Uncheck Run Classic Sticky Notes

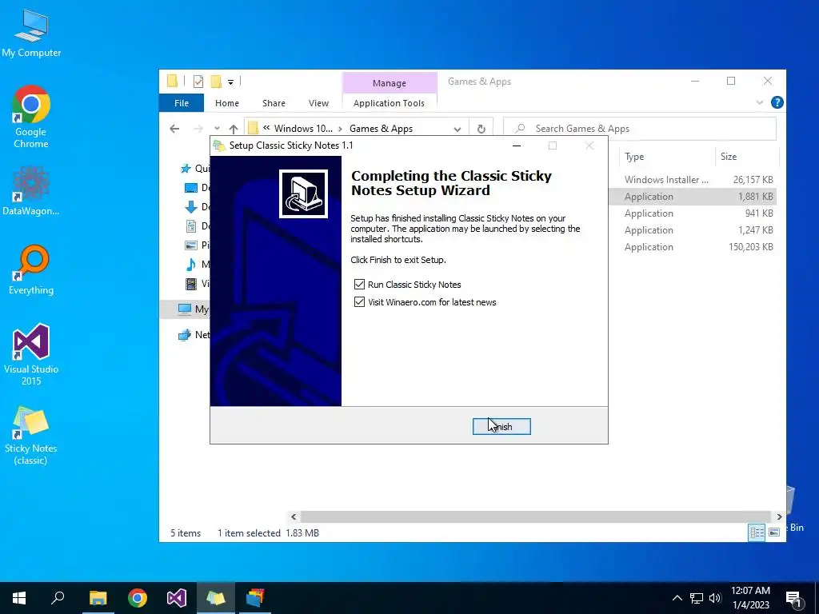point(359,285)
